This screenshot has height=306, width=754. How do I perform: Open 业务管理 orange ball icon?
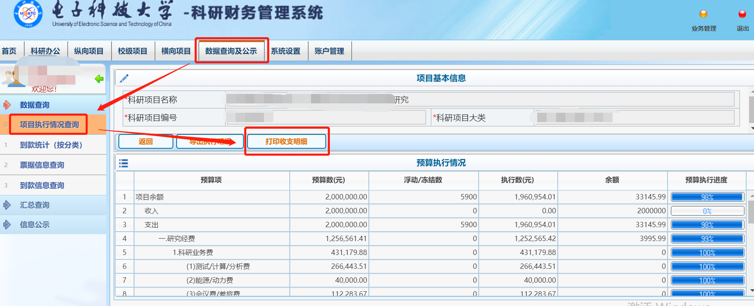coord(703,14)
